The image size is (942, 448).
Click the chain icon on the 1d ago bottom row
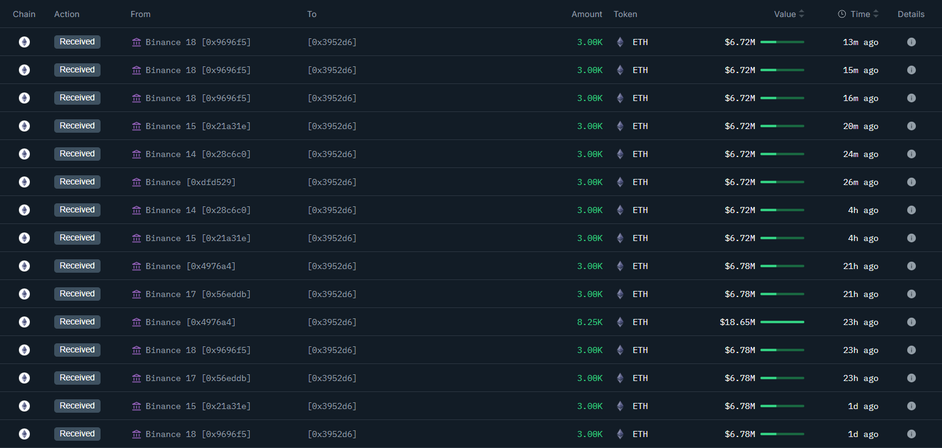click(x=24, y=434)
